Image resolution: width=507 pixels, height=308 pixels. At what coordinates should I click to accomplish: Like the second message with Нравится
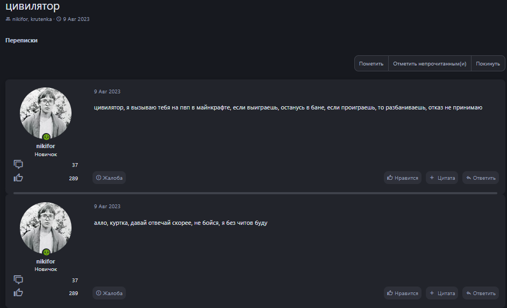click(403, 293)
